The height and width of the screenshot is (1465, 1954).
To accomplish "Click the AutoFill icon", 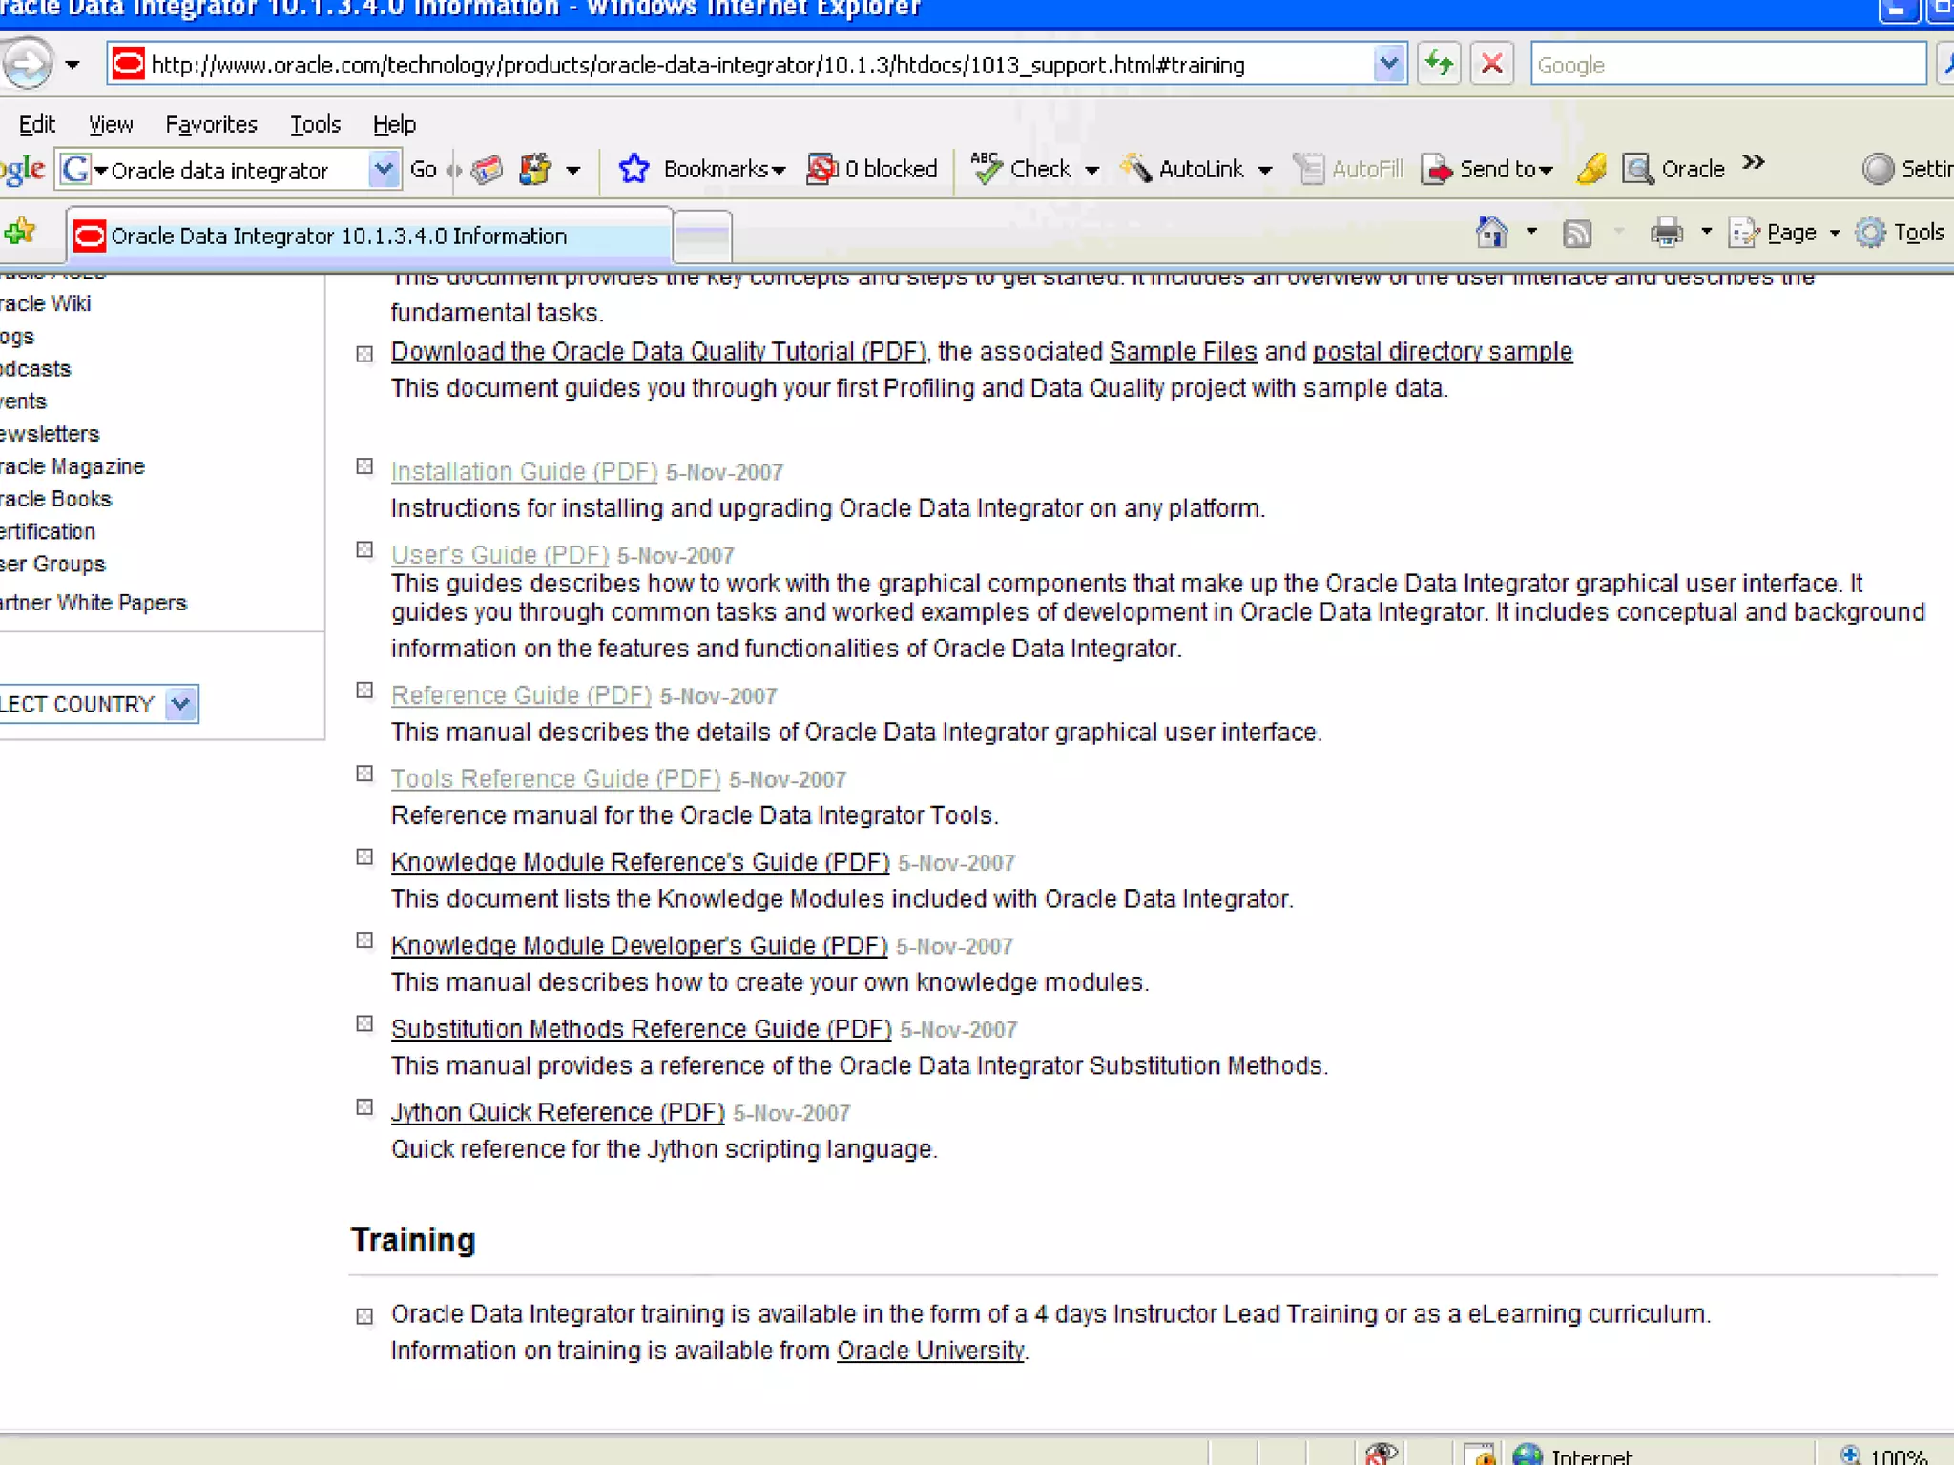I will click(1309, 170).
